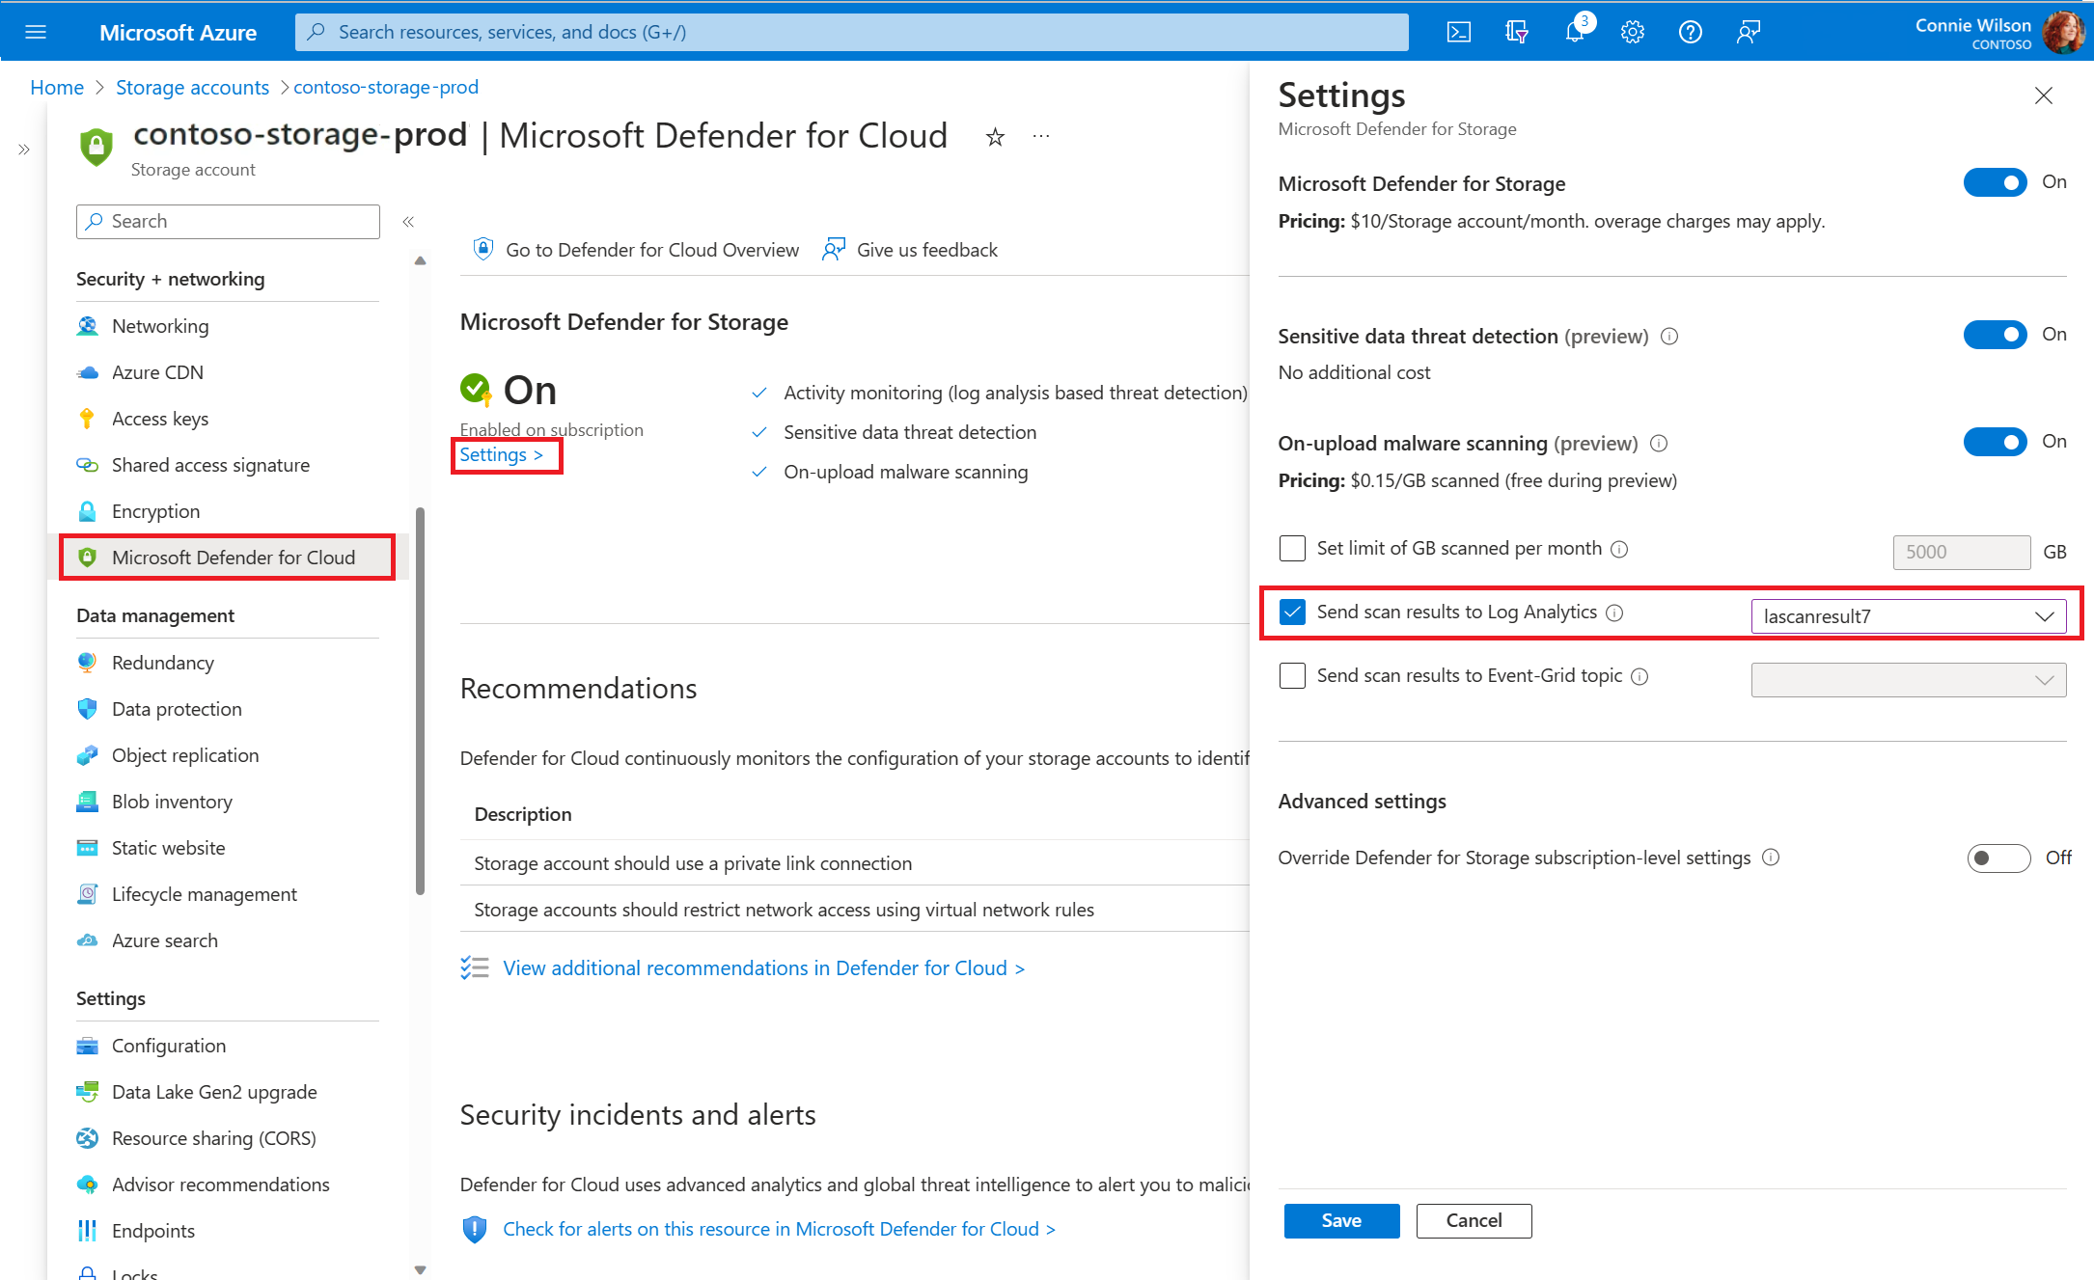Screen dimensions: 2094x1280
Task: Click the portal settings gear icon
Action: click(1632, 32)
